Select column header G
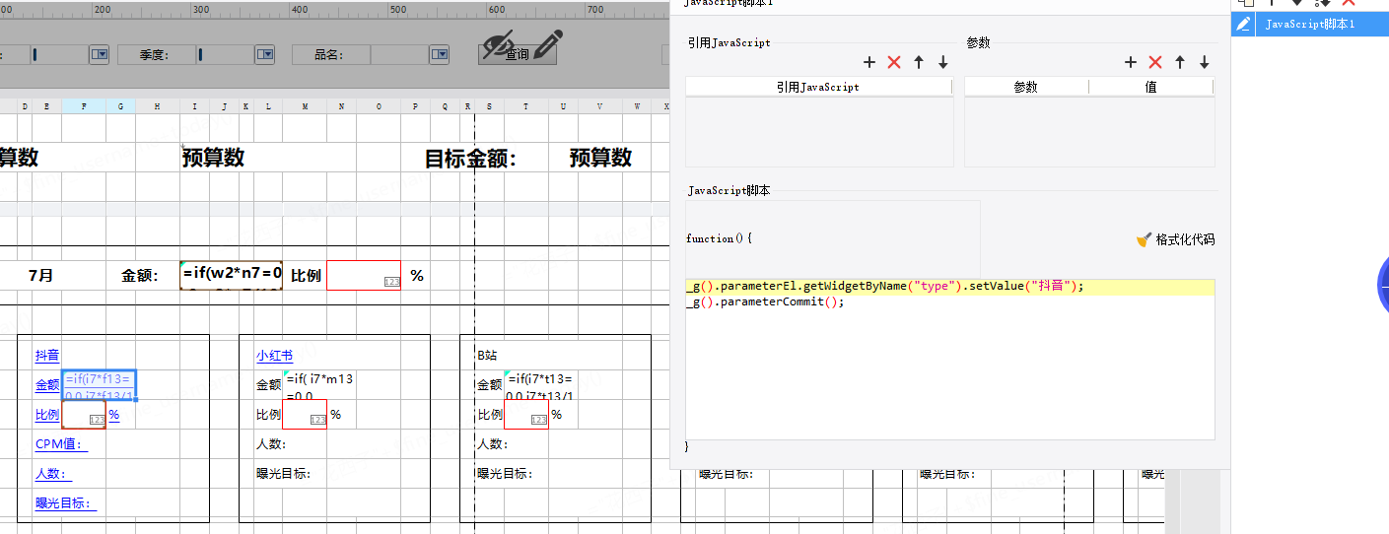Viewport: 1389px width, 534px height. tap(121, 106)
